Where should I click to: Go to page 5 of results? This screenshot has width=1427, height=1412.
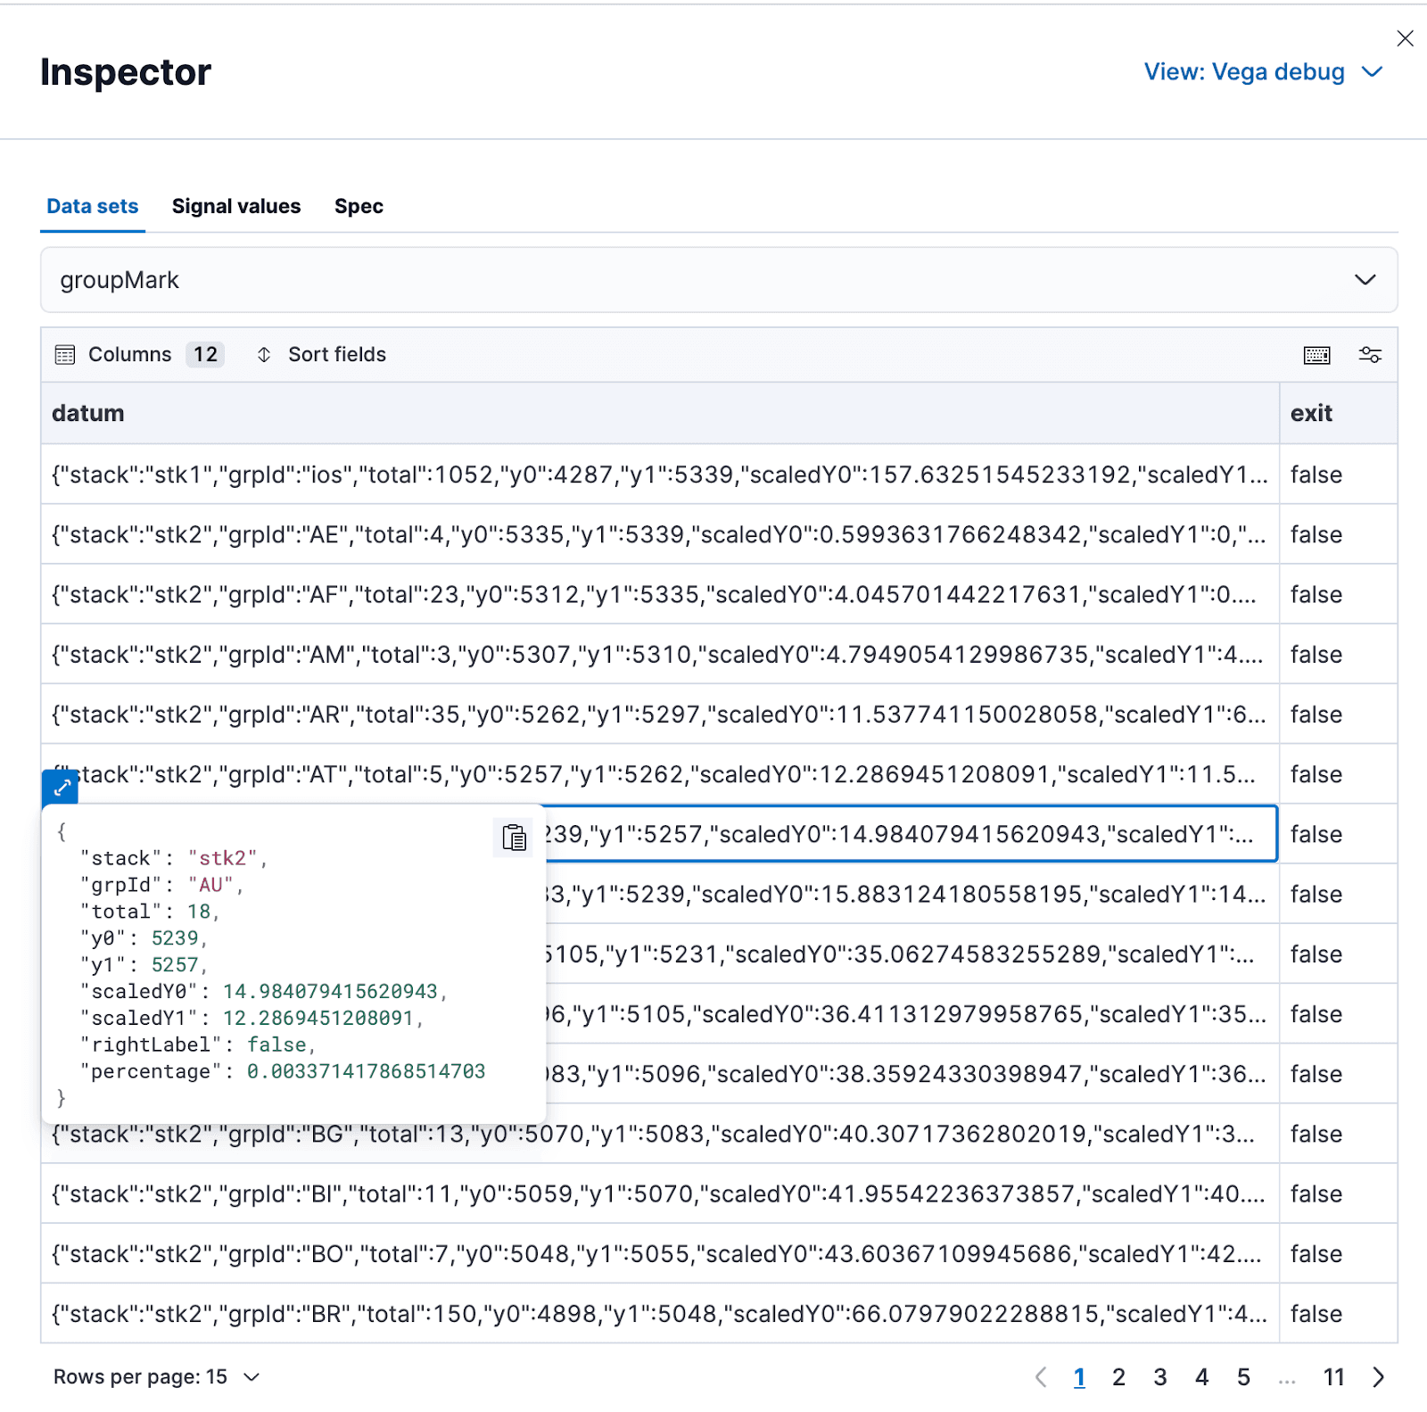(1243, 1376)
